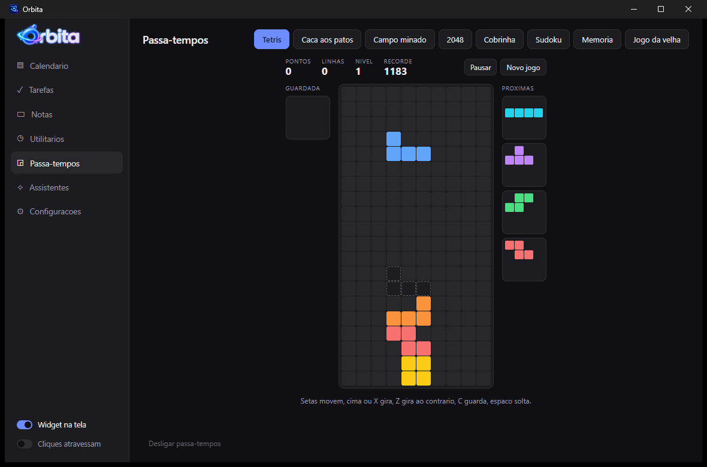Enable the Cliques atravessam switch

point(25,444)
